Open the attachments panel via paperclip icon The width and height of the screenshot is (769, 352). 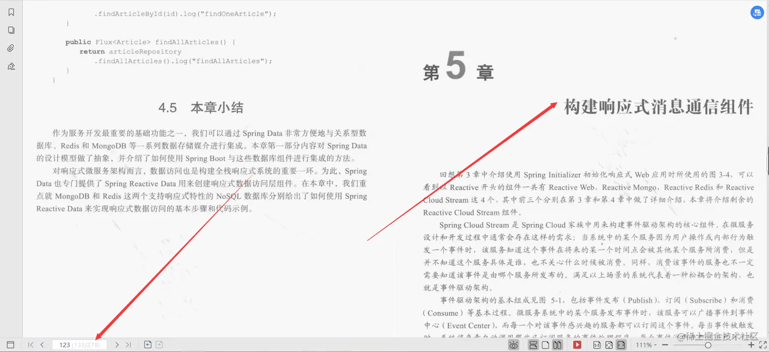11,48
